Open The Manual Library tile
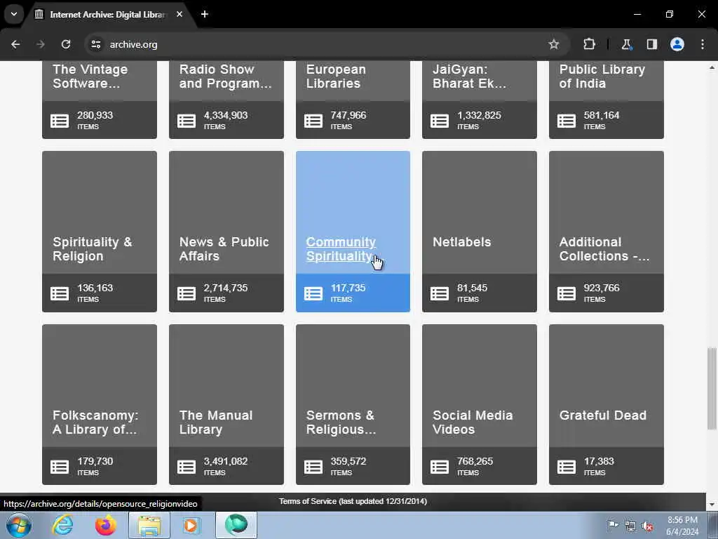 226,404
